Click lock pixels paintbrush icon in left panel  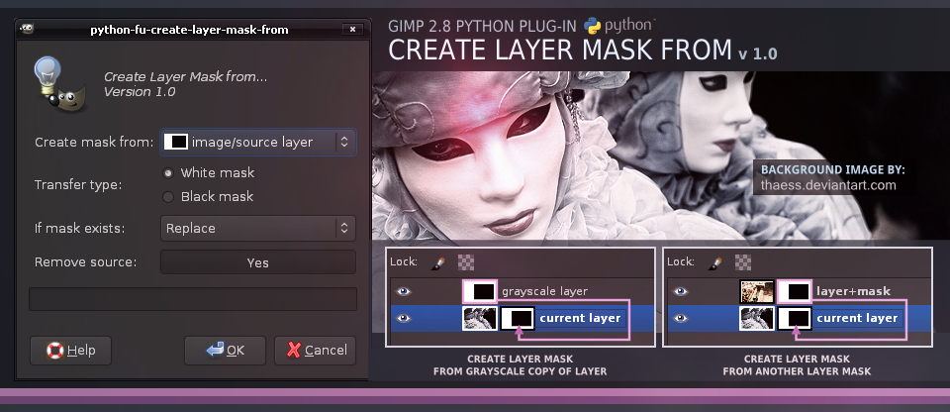(x=439, y=262)
